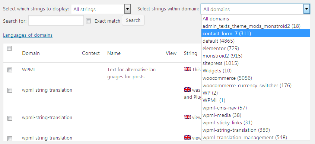Select Widgets (10) domain option
The height and width of the screenshot is (144, 315).
coord(255,71)
